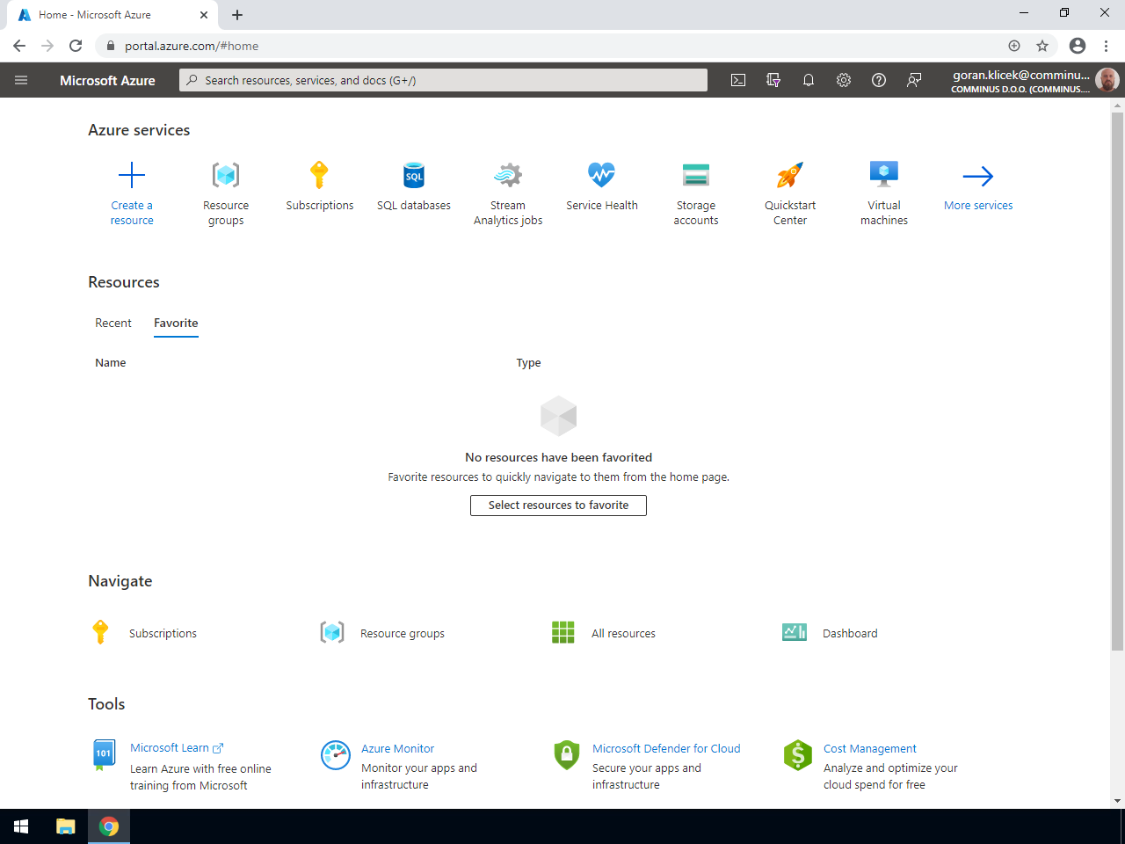The width and height of the screenshot is (1125, 844).
Task: Open Cloud Shell from the top bar
Action: pos(738,80)
